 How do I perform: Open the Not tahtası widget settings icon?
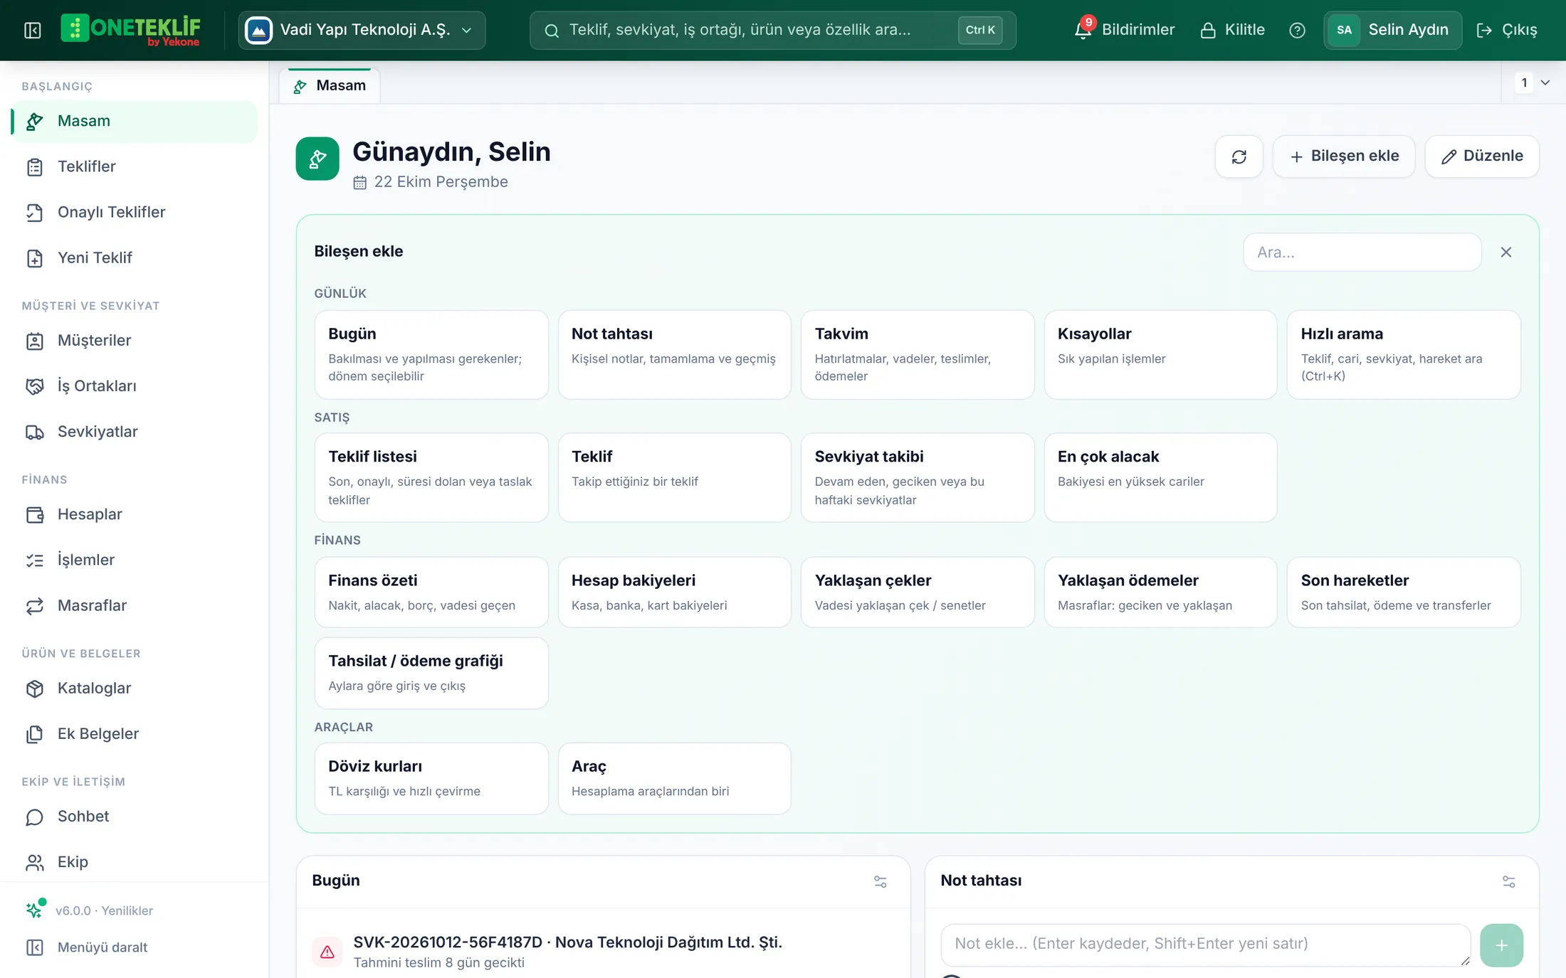[x=1508, y=881]
